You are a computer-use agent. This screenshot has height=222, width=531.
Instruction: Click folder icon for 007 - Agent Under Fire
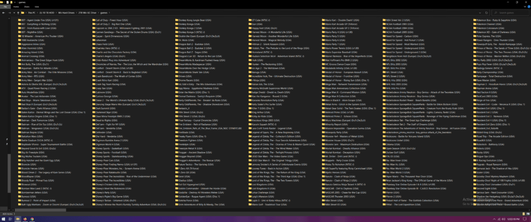click(x=19, y=20)
